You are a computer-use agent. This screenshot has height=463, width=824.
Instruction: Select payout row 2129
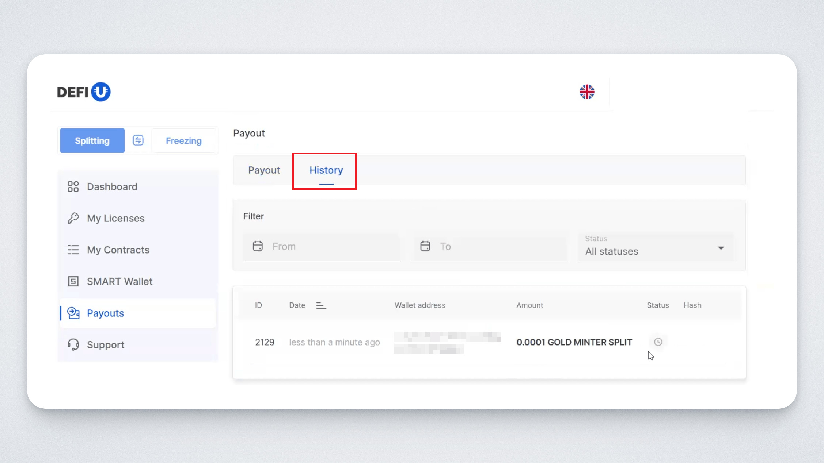(x=265, y=342)
